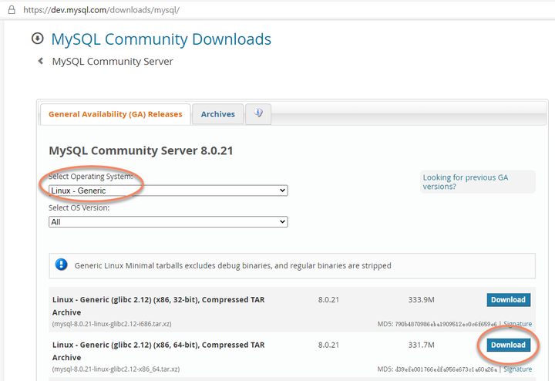Click the back arrow next to MySQL Community Server
The width and height of the screenshot is (555, 381).
[41, 61]
